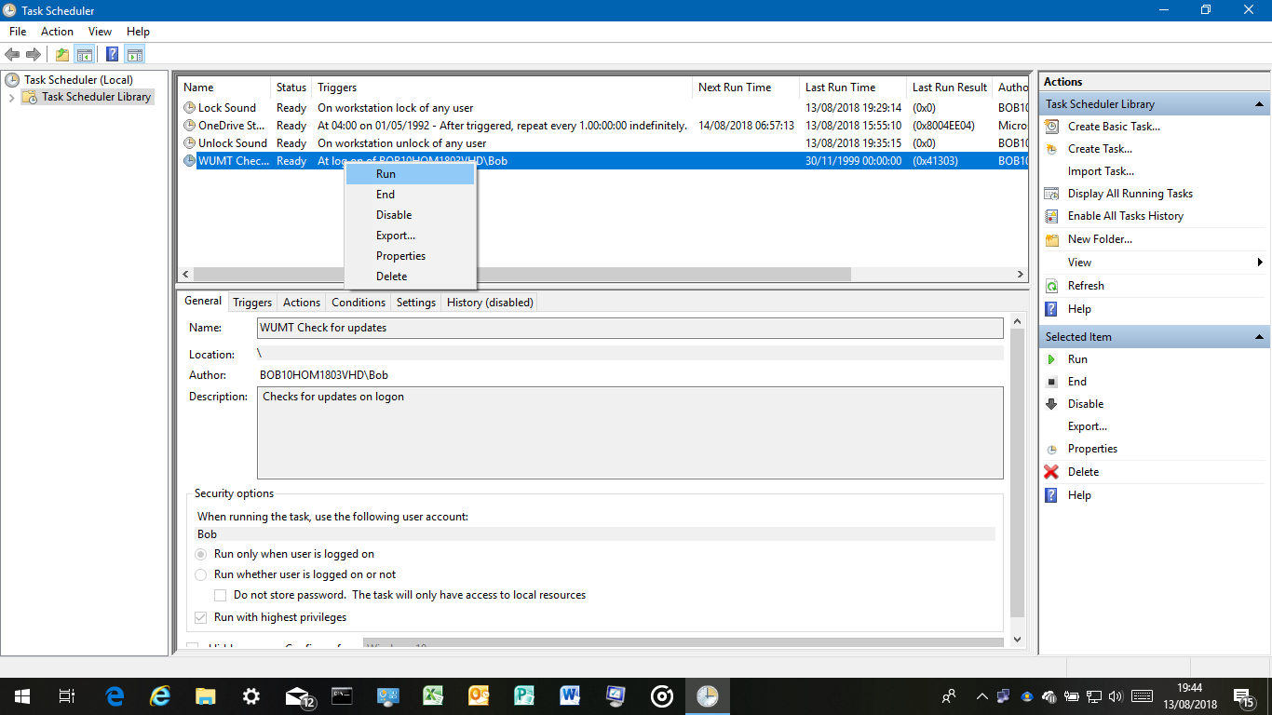Image resolution: width=1272 pixels, height=715 pixels.
Task: Click the red X Delete icon in Actions pane
Action: tap(1051, 472)
